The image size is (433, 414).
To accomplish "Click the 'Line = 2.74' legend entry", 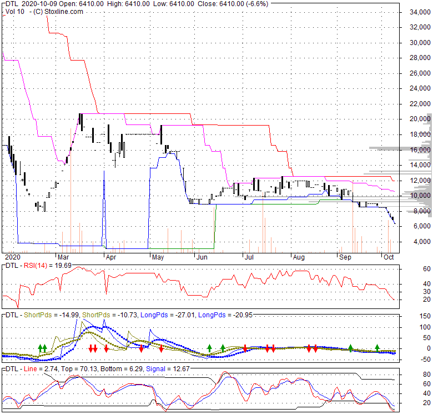I will [x=41, y=369].
